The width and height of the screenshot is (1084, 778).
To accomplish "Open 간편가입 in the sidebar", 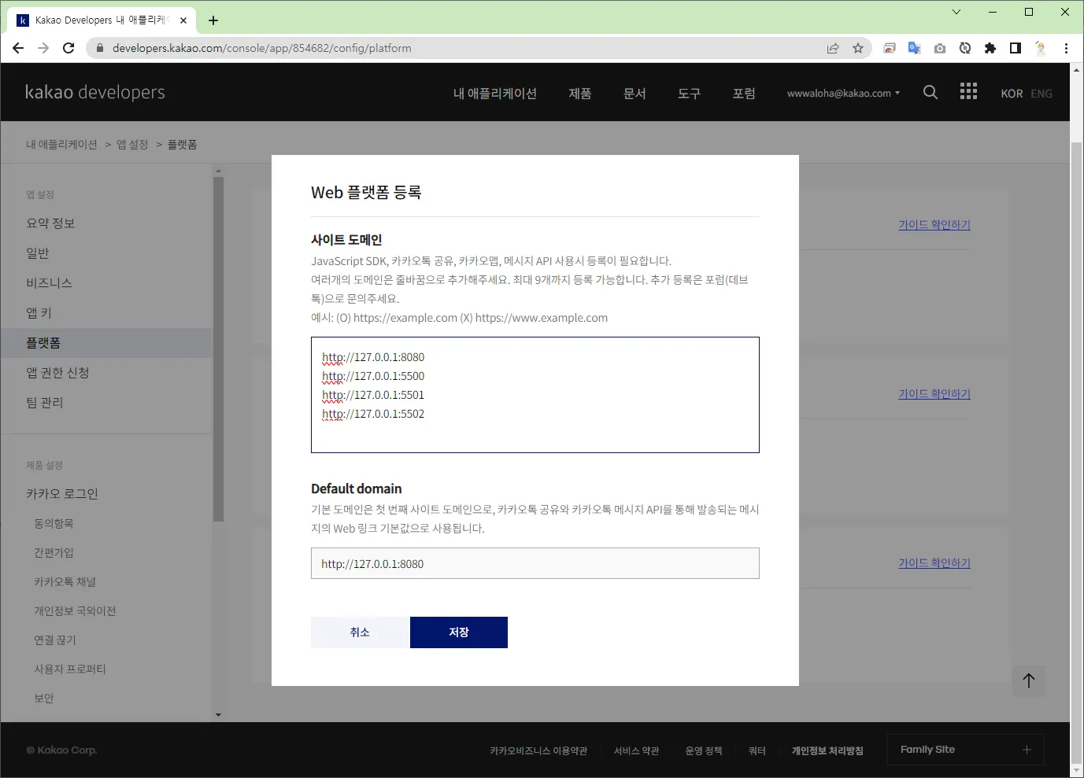I will coord(54,552).
